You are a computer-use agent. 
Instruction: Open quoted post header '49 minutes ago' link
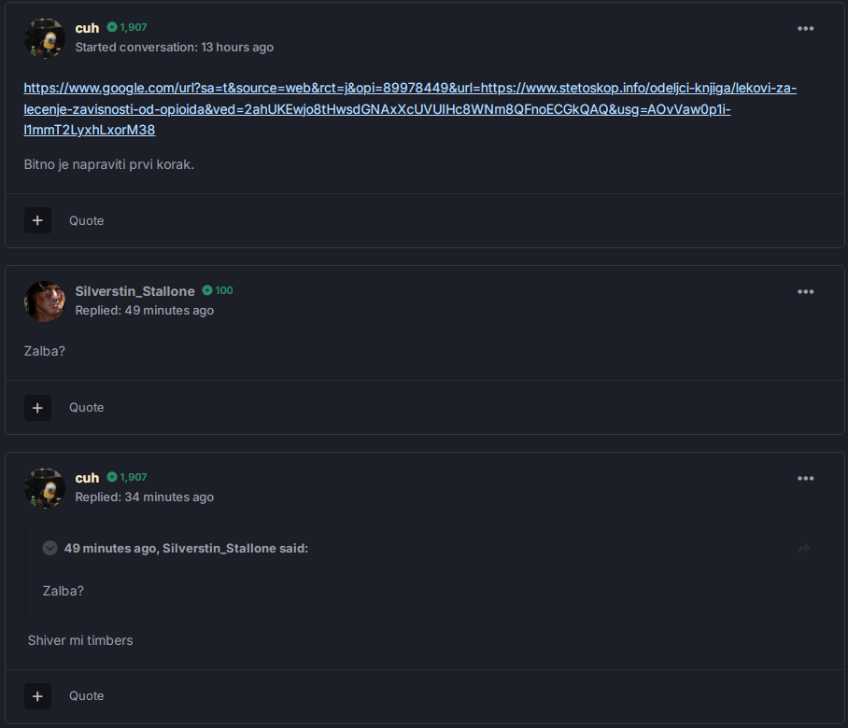pyautogui.click(x=110, y=548)
